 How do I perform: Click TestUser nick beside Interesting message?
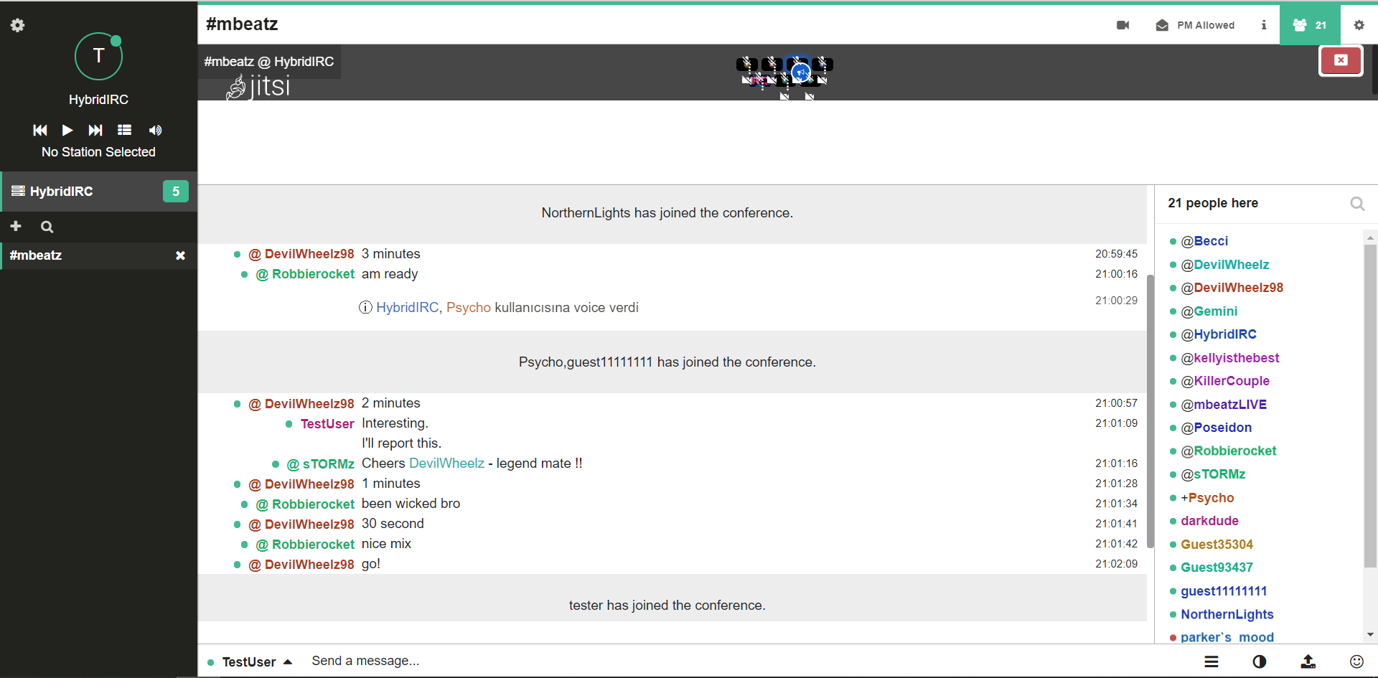327,424
